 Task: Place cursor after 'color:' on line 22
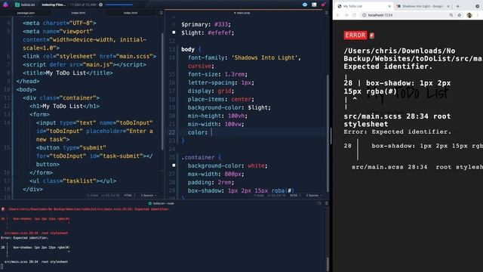(211, 132)
